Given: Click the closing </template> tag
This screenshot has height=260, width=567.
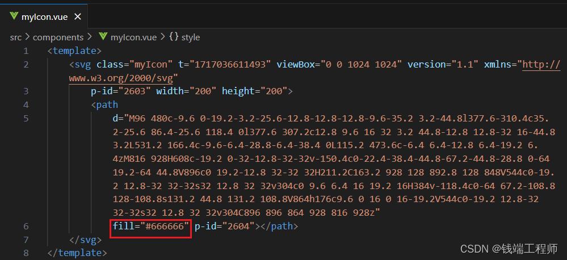Looking at the screenshot, I should tap(77, 253).
